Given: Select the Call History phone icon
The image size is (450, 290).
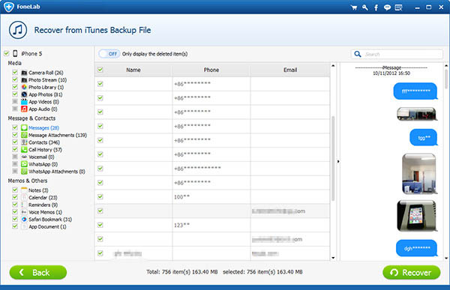Looking at the screenshot, I should [24, 149].
